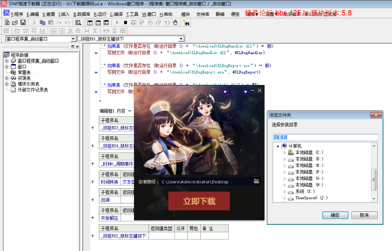Click the 计算机 folder name input field
Viewport: 392px width, 251px height.
pyautogui.click(x=325, y=137)
